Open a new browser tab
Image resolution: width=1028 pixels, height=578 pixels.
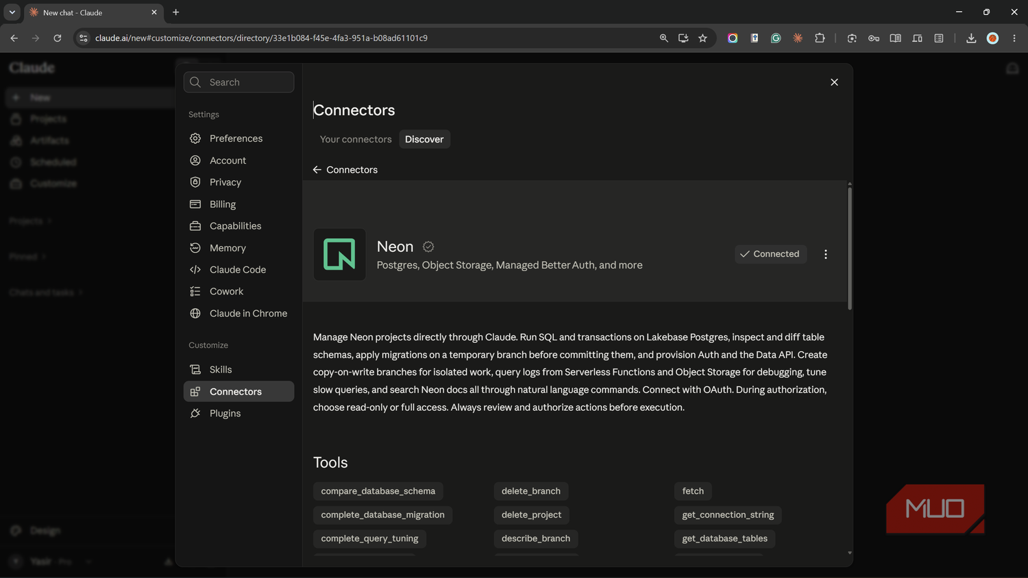[176, 12]
